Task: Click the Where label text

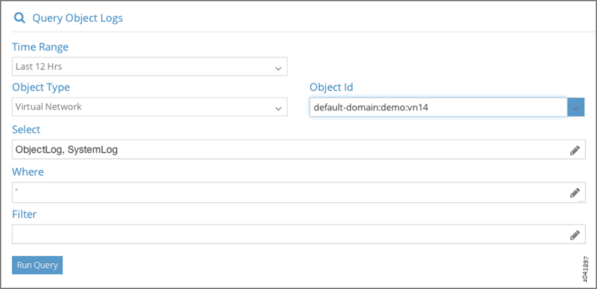Action: coord(28,172)
